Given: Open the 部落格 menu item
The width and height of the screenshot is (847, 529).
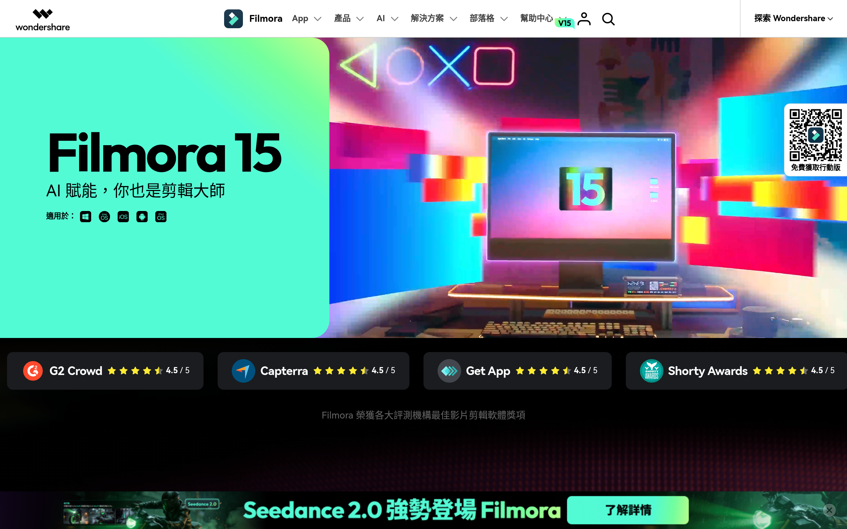Looking at the screenshot, I should [x=482, y=19].
